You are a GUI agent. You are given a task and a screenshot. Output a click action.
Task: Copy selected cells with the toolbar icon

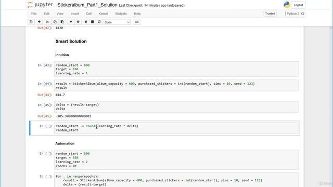pos(55,22)
